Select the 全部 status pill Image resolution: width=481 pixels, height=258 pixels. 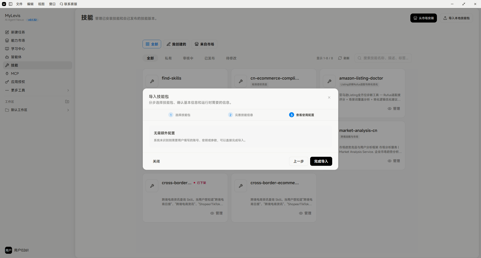[x=150, y=58]
